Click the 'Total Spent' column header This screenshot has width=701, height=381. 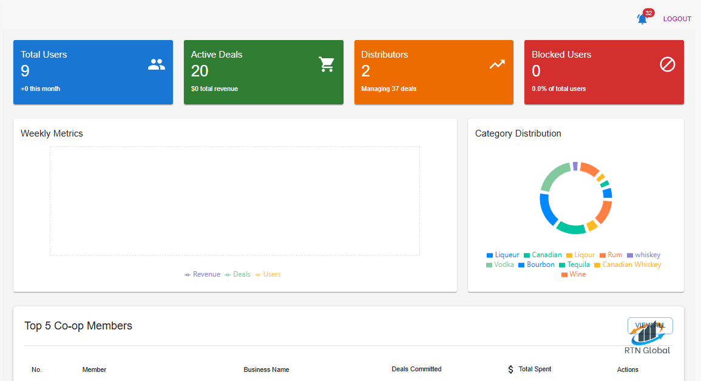pos(535,369)
